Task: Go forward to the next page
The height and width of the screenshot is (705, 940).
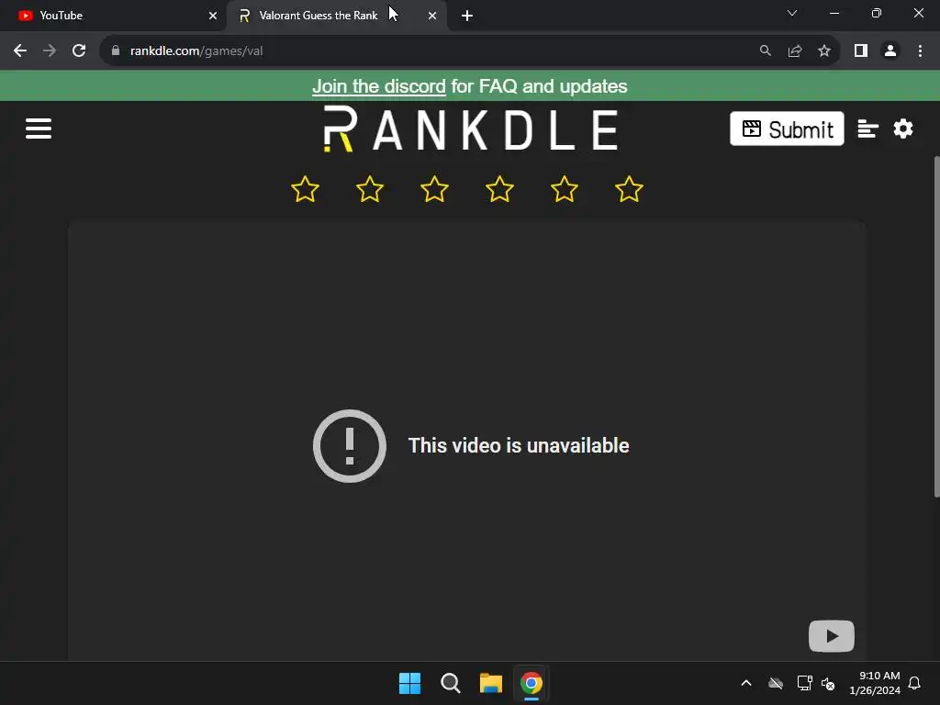Action: click(x=50, y=50)
